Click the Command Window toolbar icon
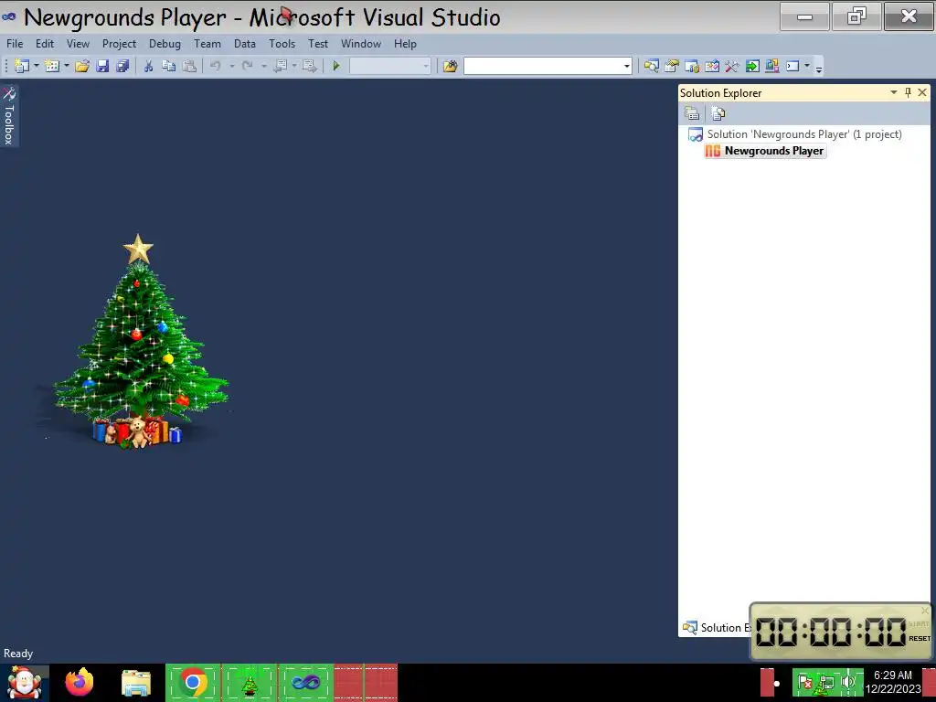The image size is (936, 702). coord(792,66)
